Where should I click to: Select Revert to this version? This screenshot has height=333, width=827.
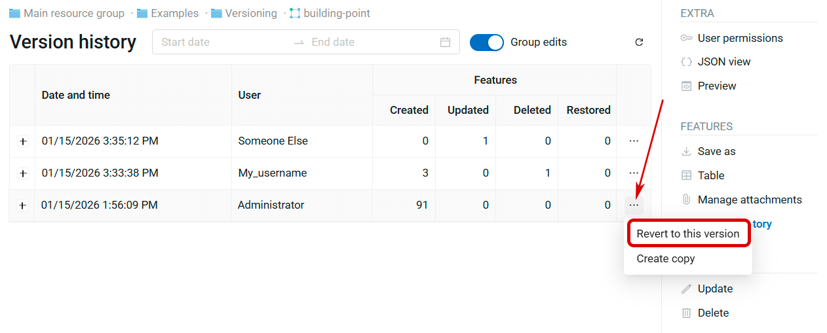687,234
